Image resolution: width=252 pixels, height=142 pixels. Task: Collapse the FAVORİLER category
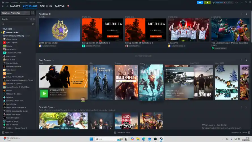click(2, 29)
